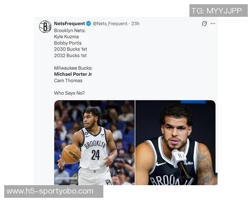
Task: Click the Cam Thomas text line
Action: [x=68, y=80]
